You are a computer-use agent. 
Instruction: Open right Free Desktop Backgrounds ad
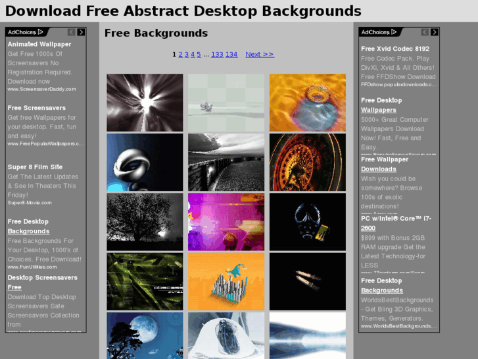point(381,286)
